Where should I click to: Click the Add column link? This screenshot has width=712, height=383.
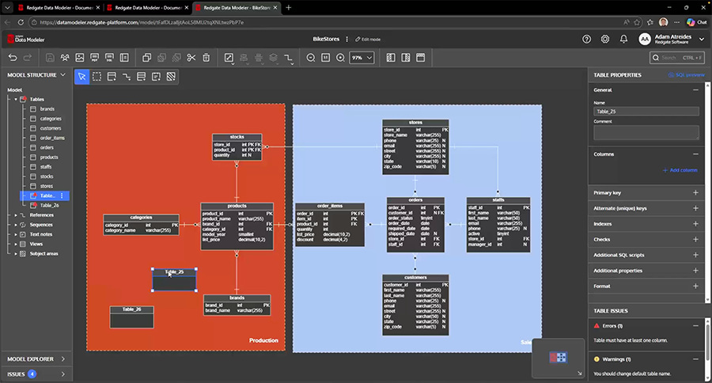coord(680,170)
